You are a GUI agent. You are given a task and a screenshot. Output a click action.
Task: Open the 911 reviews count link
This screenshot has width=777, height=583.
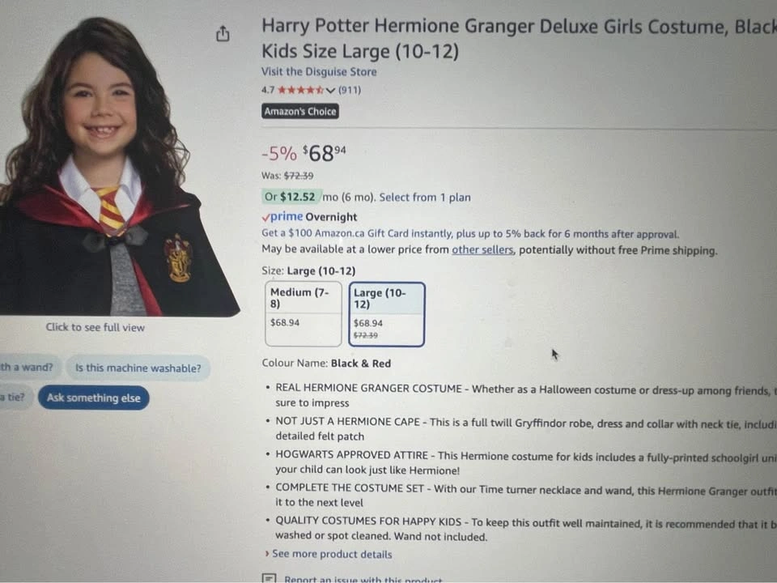(350, 90)
